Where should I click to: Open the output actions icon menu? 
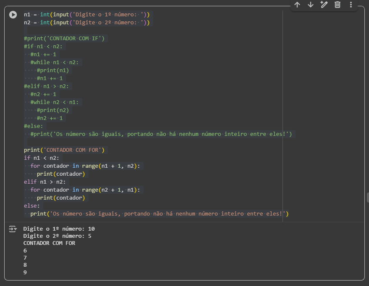click(13, 229)
